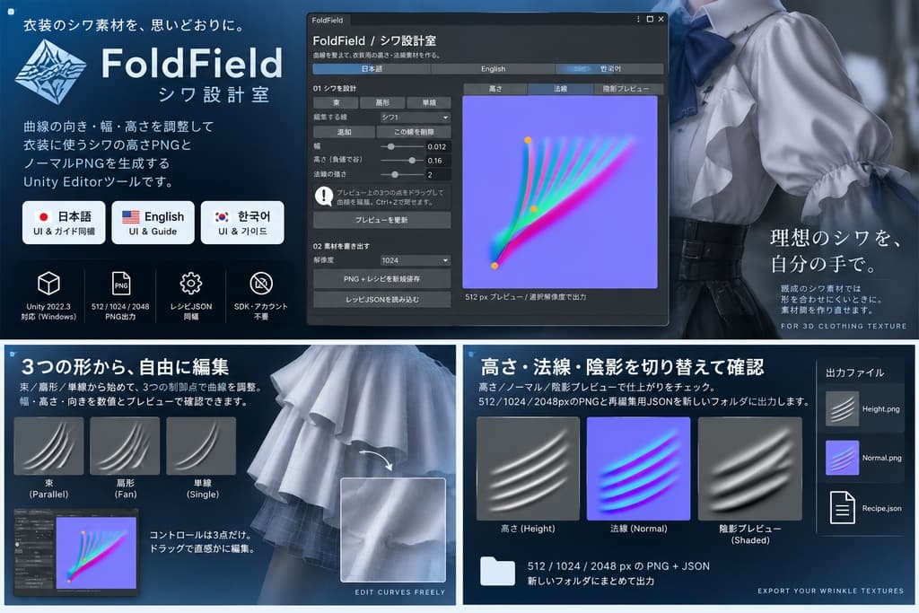Click the 幅 slider handle

[391, 146]
